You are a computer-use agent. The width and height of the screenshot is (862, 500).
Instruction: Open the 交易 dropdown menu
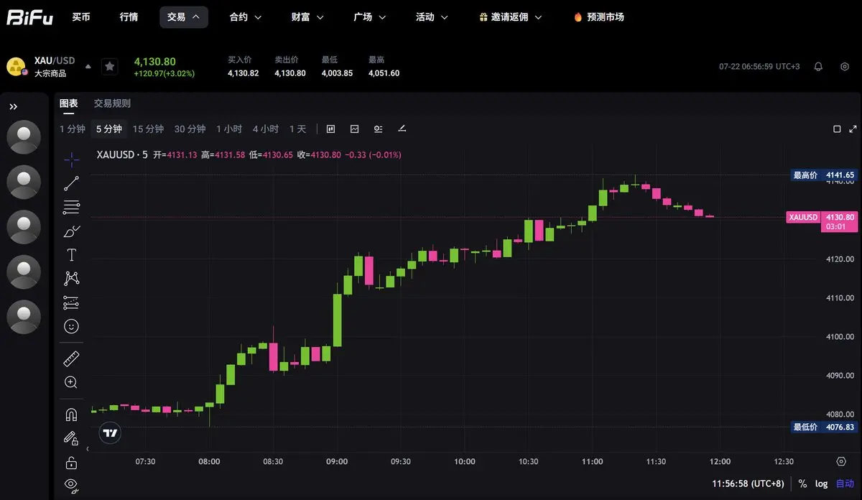[184, 17]
